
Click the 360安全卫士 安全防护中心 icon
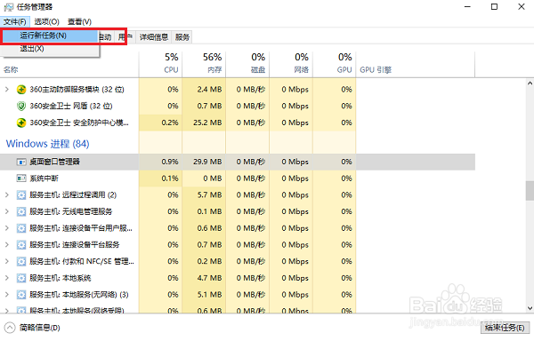click(21, 123)
